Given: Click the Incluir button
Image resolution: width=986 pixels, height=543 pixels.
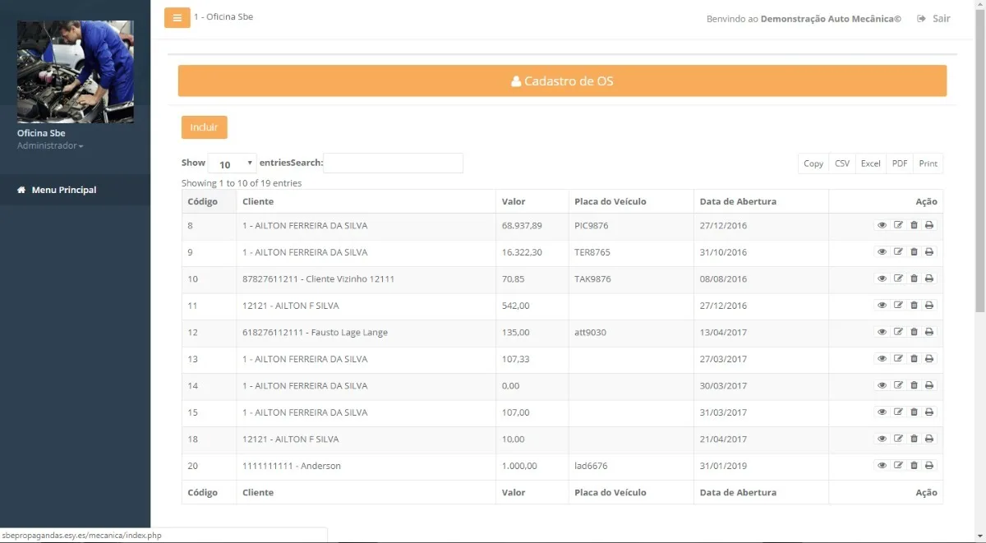Looking at the screenshot, I should (204, 127).
